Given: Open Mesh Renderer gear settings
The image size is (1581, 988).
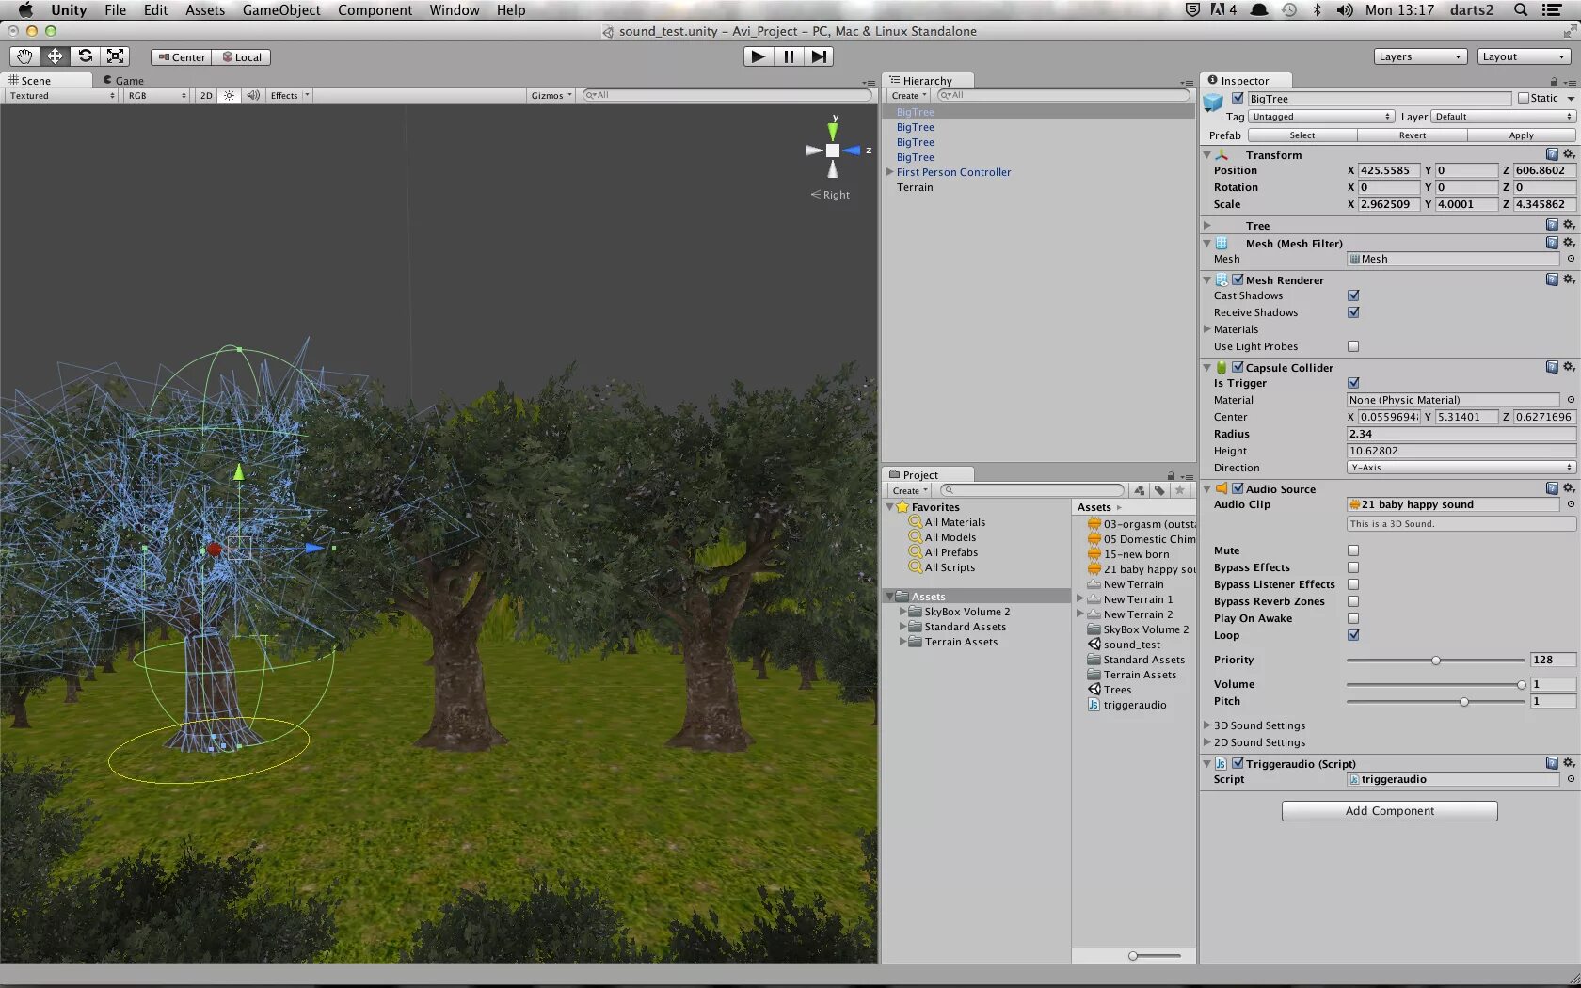Looking at the screenshot, I should tap(1569, 279).
